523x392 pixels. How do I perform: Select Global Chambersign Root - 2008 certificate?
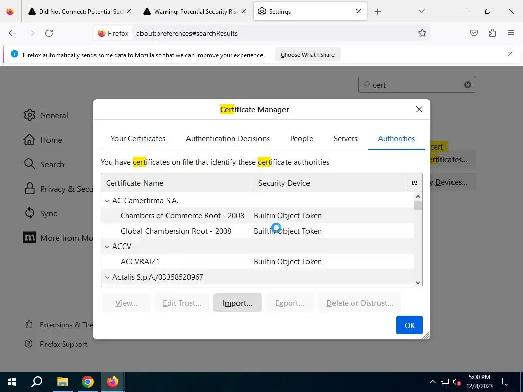coord(257,231)
